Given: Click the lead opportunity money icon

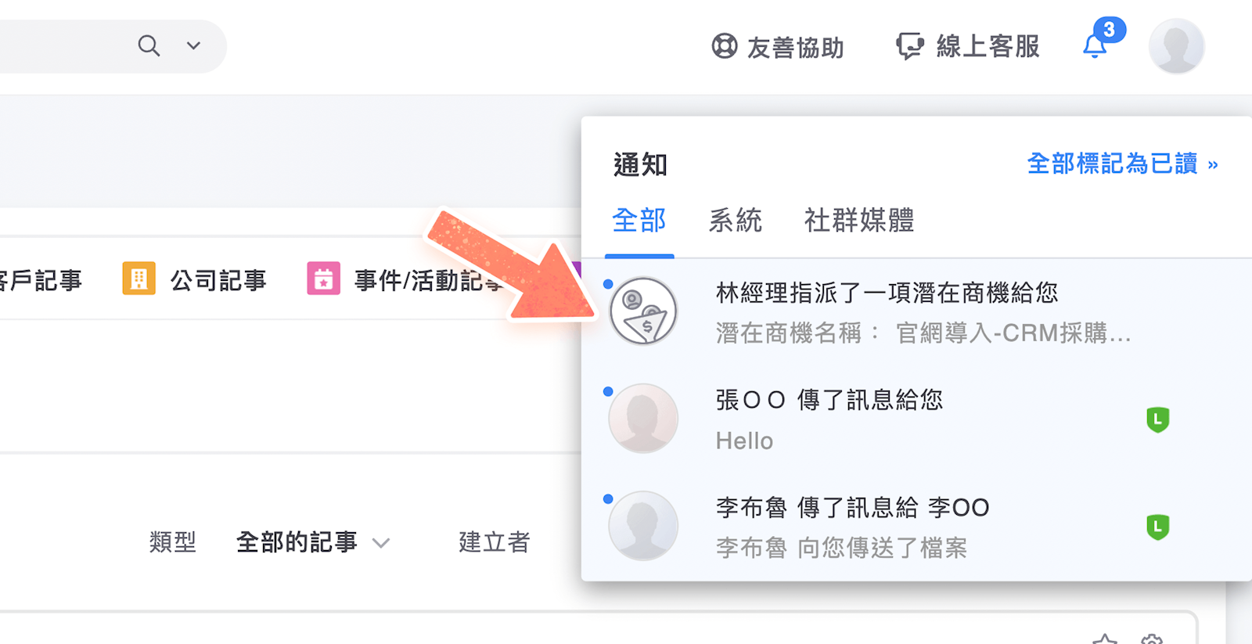Looking at the screenshot, I should pos(643,312).
